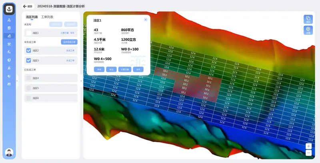320x163 pixels.
Task: Click 生成工单 link for 浅区3
Action: tap(70, 60)
